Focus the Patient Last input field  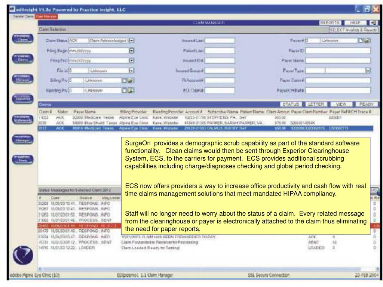(x=220, y=50)
